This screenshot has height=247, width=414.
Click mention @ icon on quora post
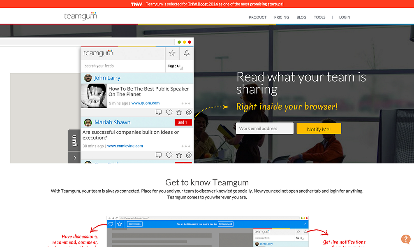click(189, 112)
